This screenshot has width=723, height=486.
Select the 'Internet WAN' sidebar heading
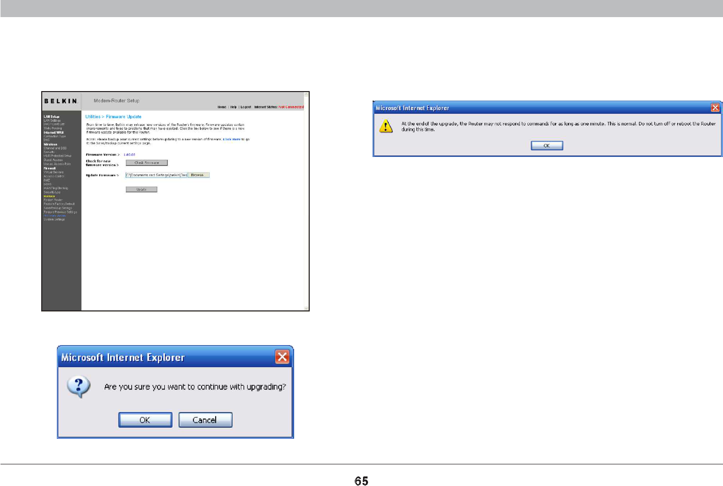[x=53, y=132]
